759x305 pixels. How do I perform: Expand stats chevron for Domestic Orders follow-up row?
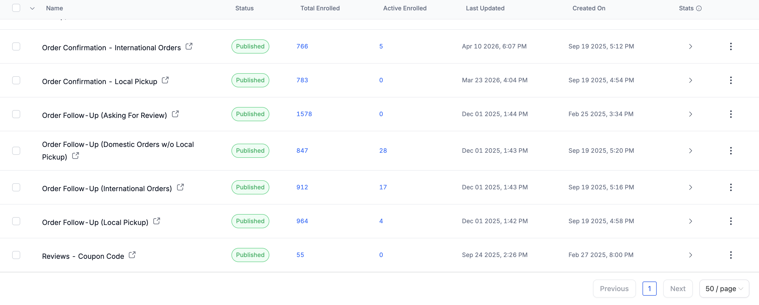pos(690,151)
